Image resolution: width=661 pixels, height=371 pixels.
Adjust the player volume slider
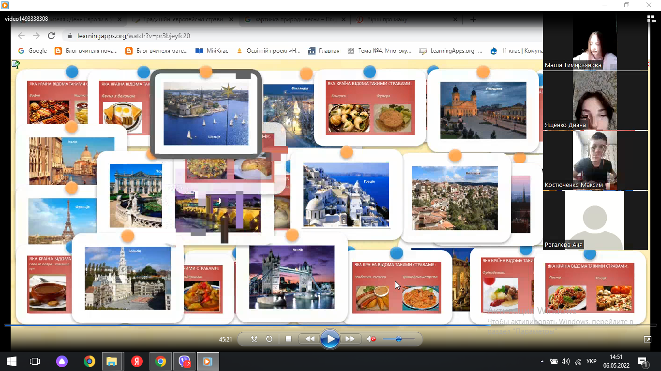point(399,339)
